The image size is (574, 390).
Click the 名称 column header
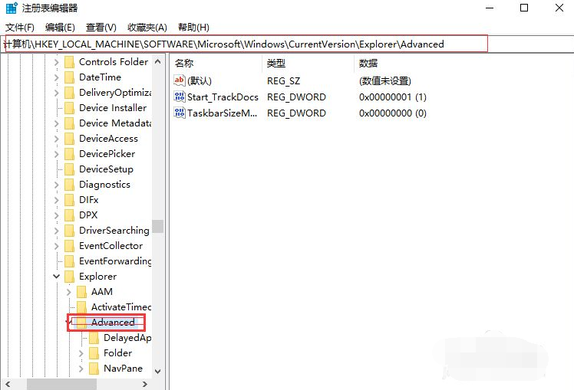[x=184, y=63]
